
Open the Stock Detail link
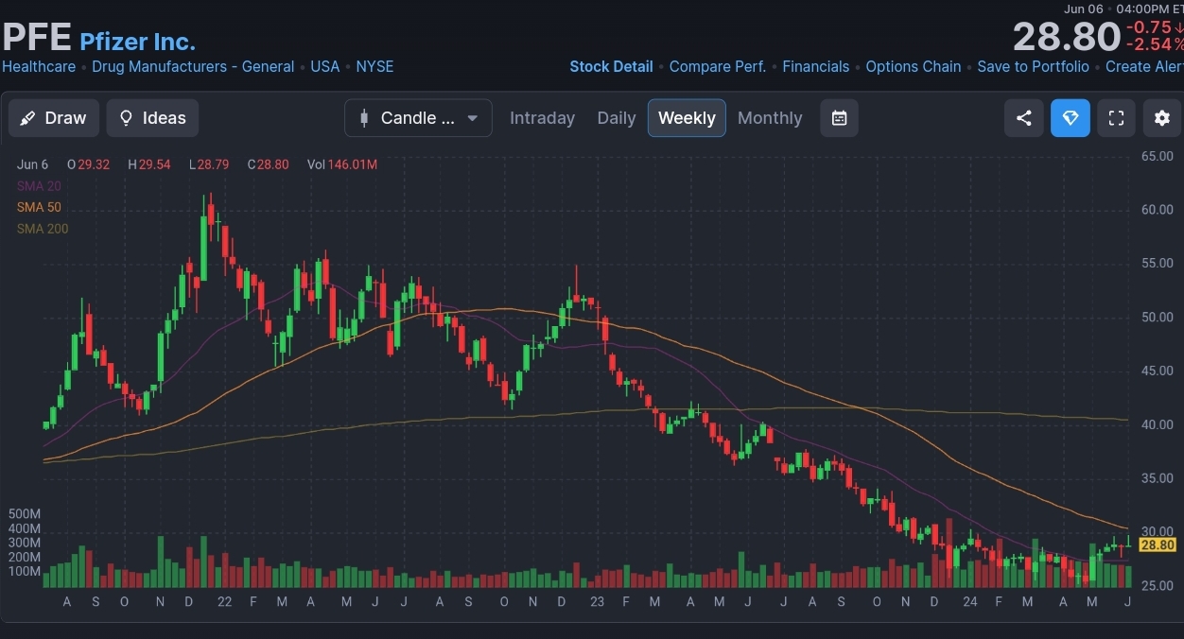point(611,66)
